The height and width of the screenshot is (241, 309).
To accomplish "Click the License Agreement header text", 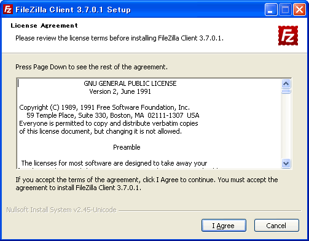I will pyautogui.click(x=44, y=26).
